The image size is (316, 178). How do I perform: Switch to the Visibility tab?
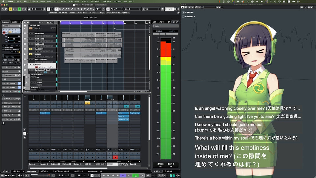coord(15,22)
